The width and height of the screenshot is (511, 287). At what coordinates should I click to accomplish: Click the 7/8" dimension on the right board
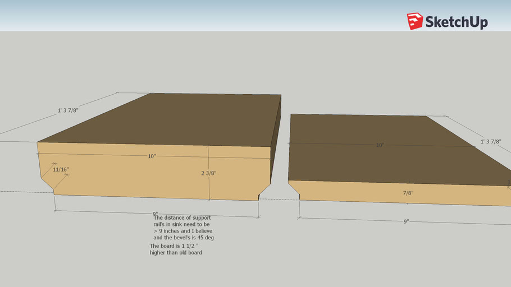click(x=408, y=193)
